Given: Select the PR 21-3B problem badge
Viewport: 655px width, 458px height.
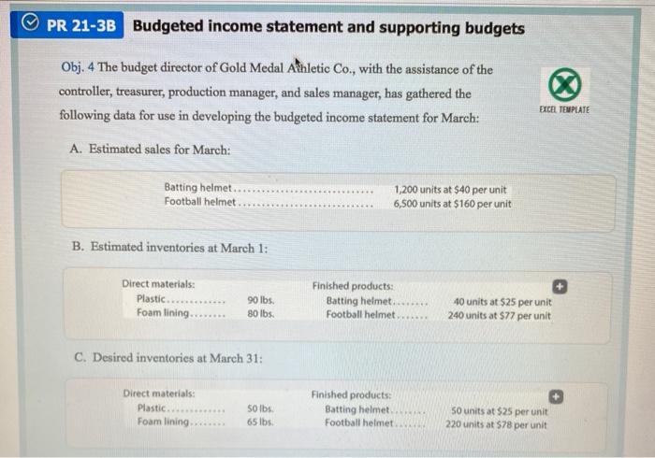Looking at the screenshot, I should (x=66, y=24).
